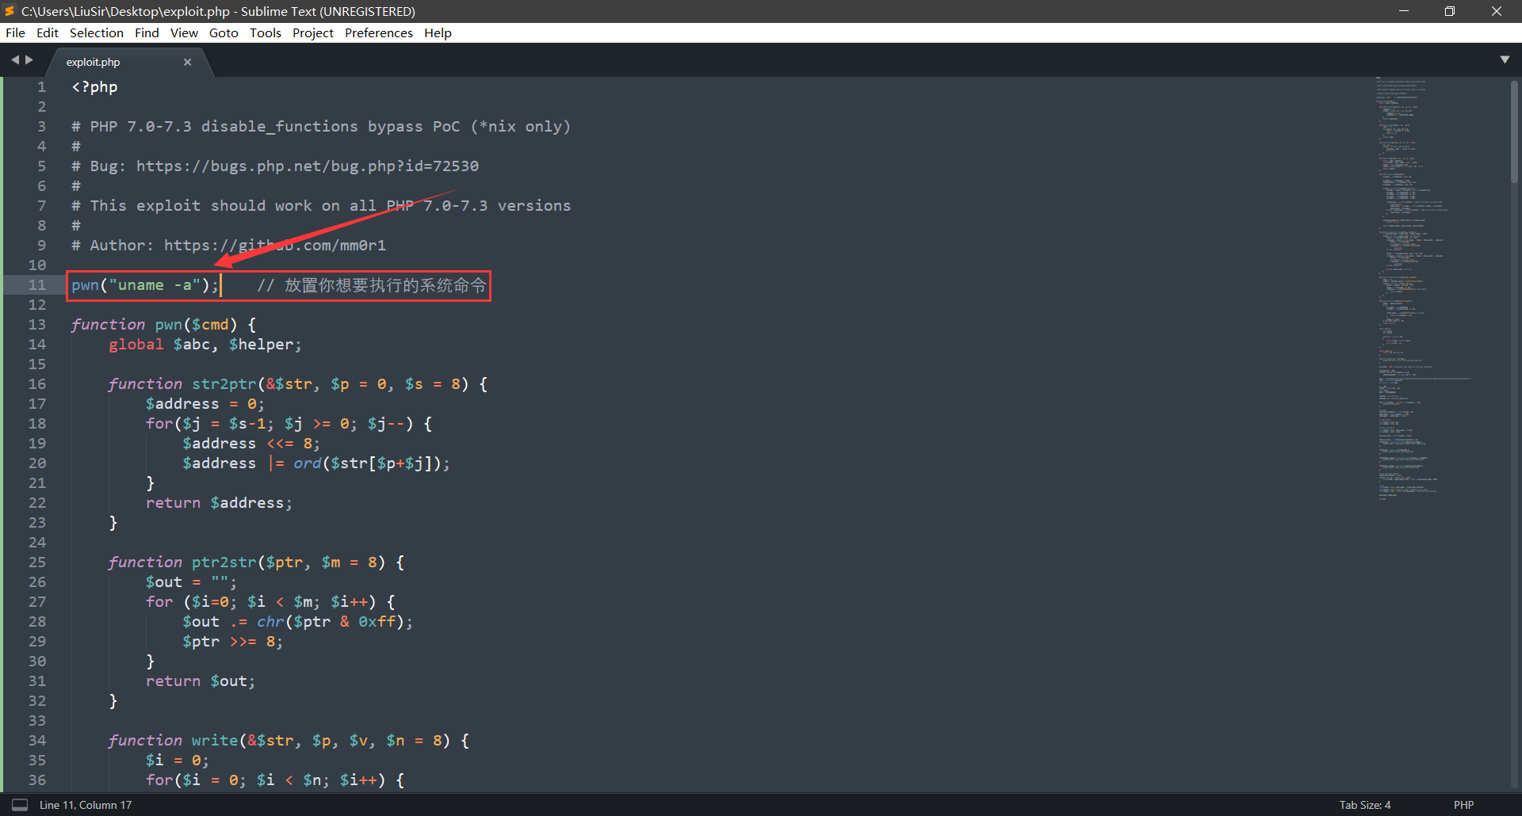Screen dimensions: 1522x816
Task: Click 'return $address;' statement
Action: [219, 503]
